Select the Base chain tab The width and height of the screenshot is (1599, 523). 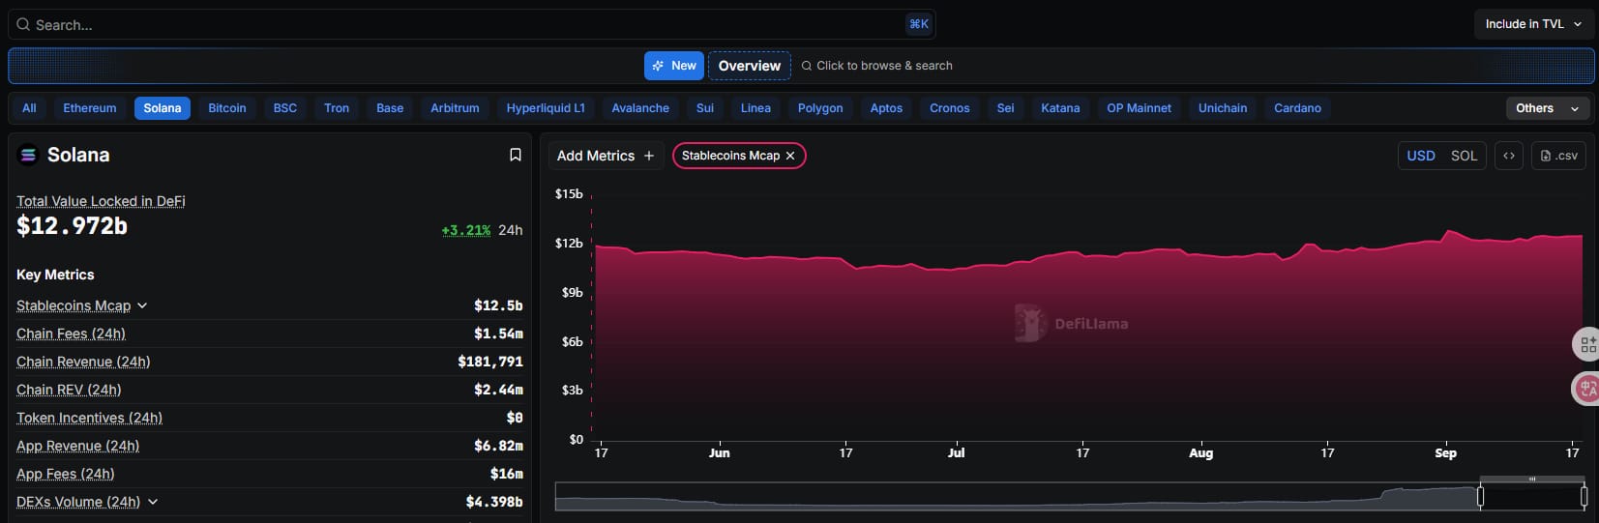coord(390,108)
